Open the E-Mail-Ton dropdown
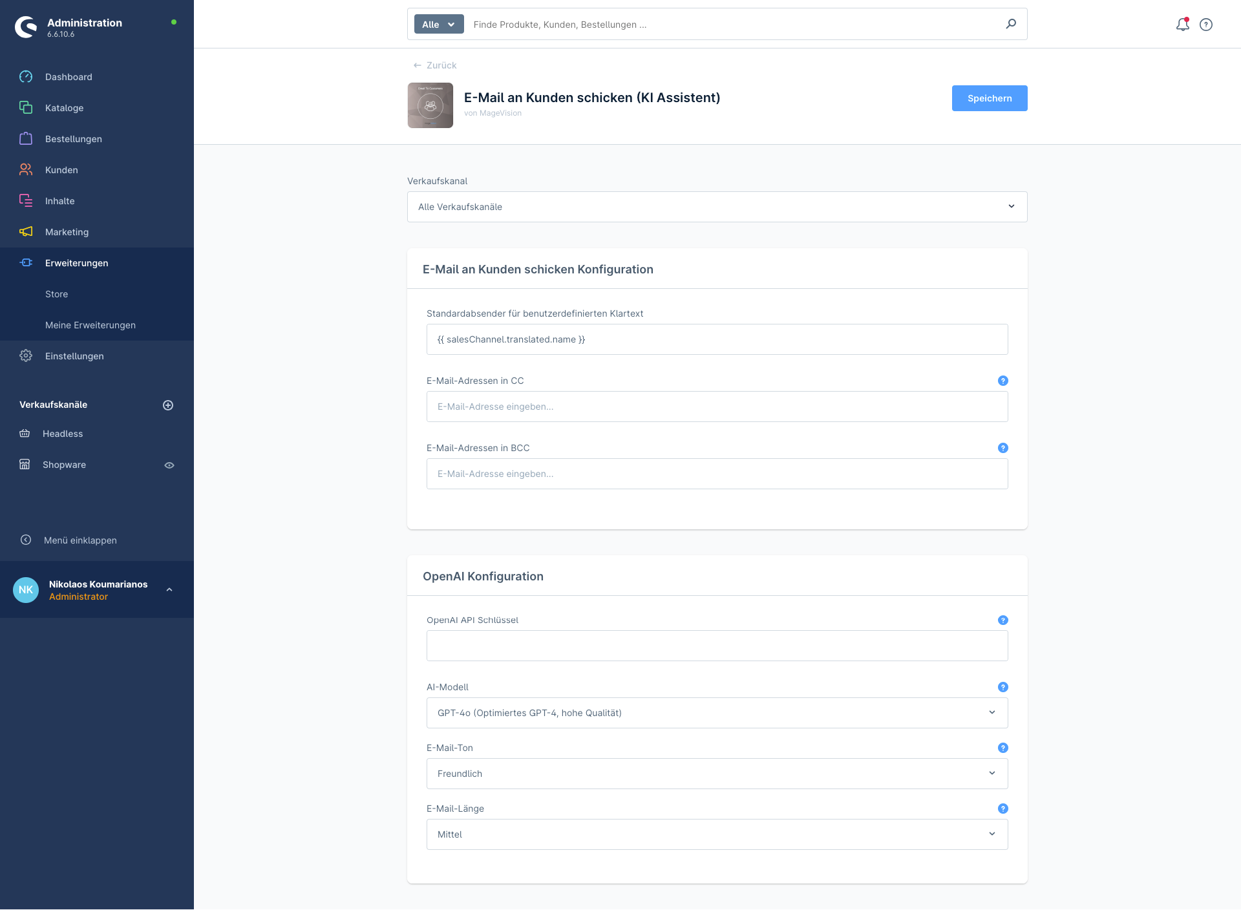The height and width of the screenshot is (910, 1241). [717, 774]
